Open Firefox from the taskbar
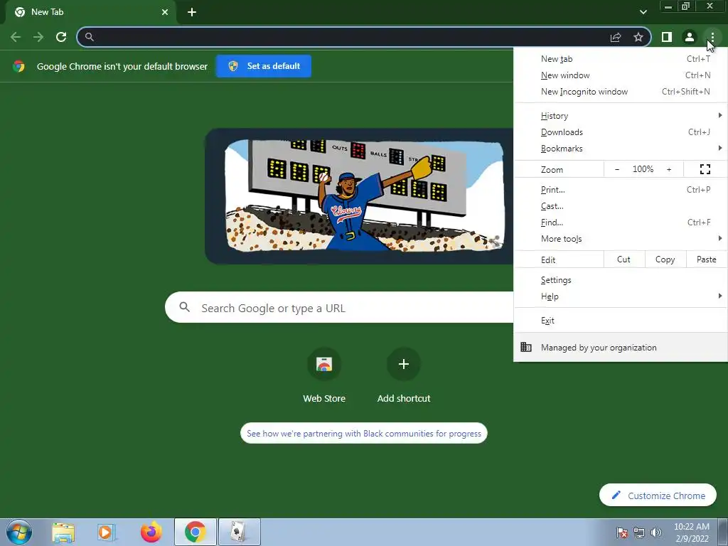Screen dimensions: 728x546 [x=151, y=532]
